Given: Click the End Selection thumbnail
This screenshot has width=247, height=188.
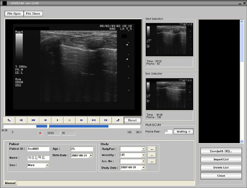Looking at the screenshot, I should (x=169, y=94).
